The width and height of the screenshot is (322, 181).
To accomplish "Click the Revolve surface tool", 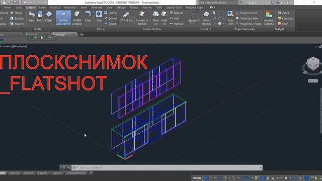I will coord(17,24).
